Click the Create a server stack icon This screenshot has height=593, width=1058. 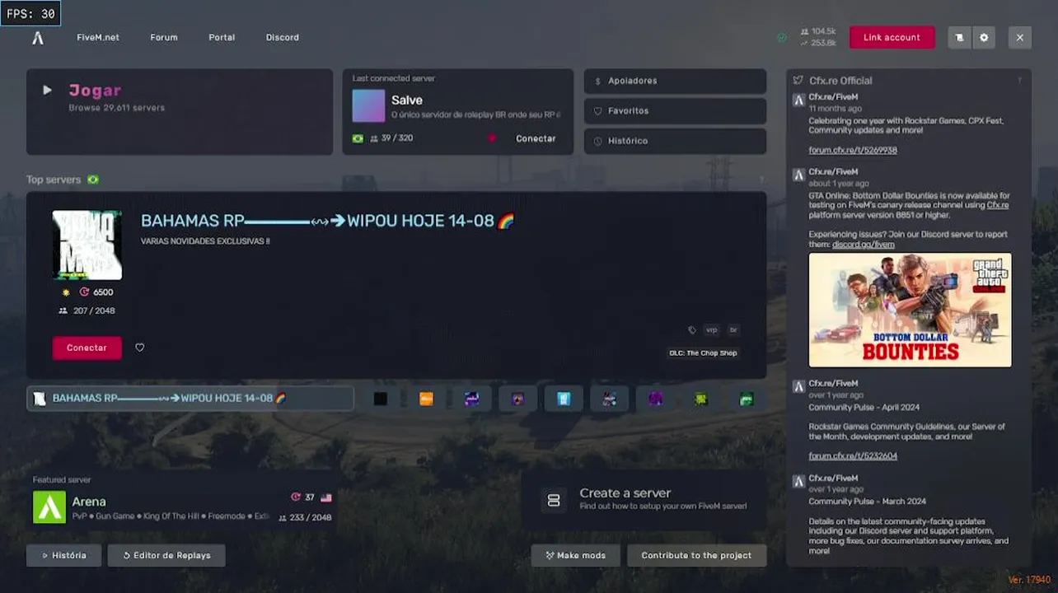click(x=554, y=500)
